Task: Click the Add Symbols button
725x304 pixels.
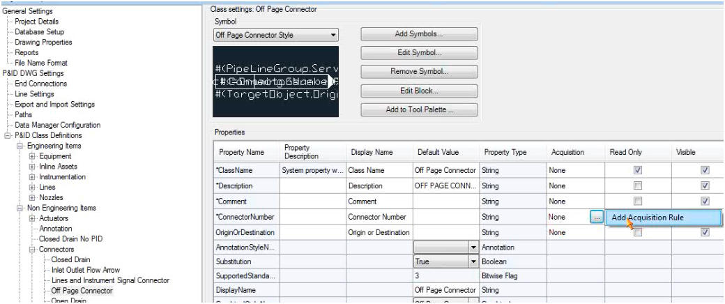Action: point(419,33)
